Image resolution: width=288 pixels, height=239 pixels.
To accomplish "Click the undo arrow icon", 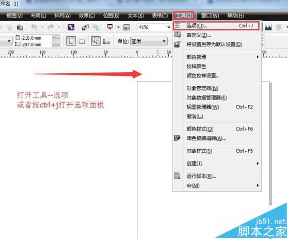I will coord(34,27).
